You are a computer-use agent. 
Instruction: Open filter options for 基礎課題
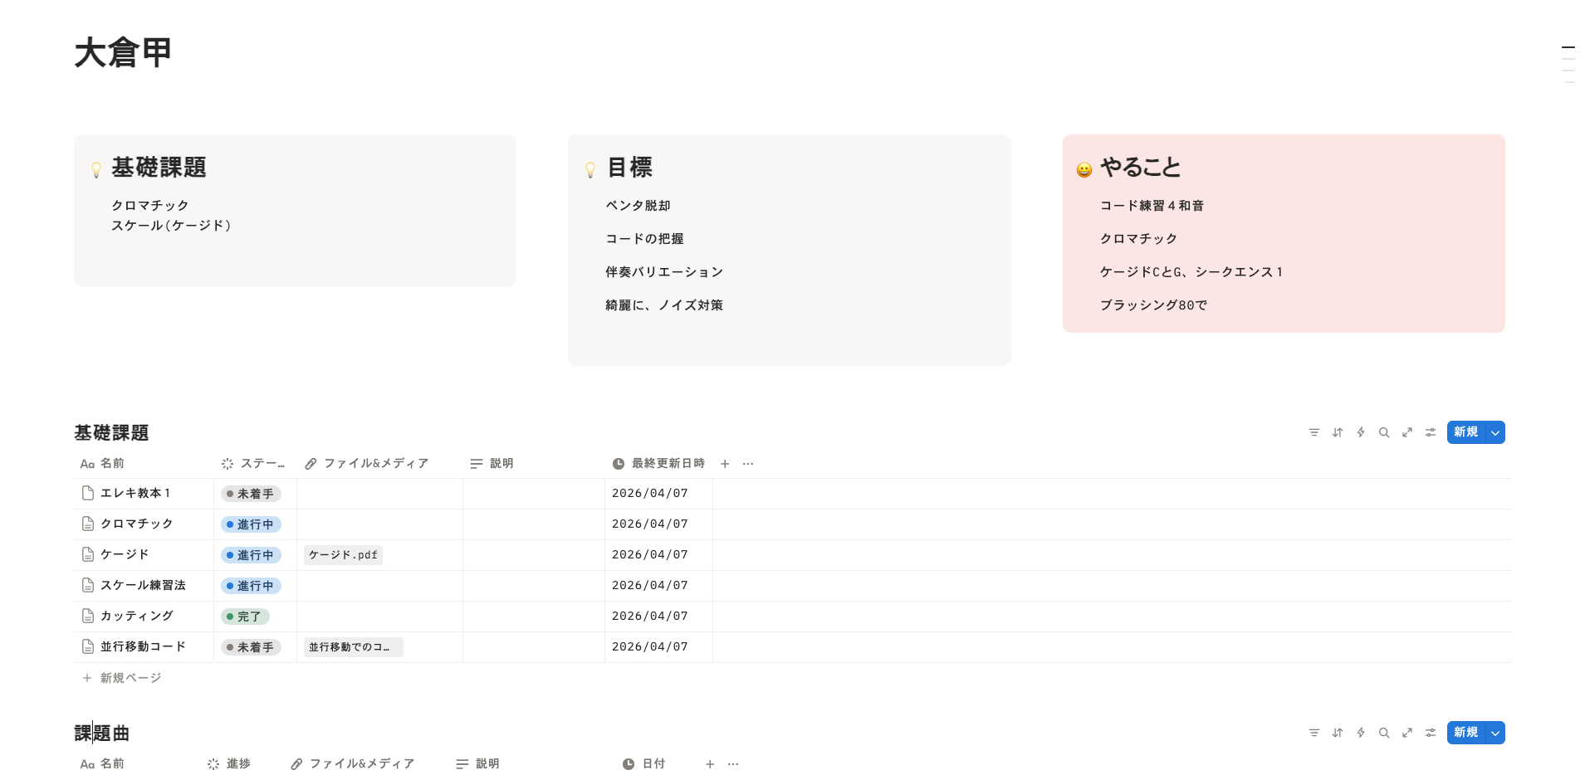[x=1314, y=432]
